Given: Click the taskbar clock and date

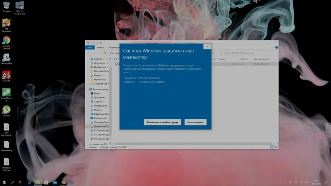Looking at the screenshot, I should [x=316, y=183].
